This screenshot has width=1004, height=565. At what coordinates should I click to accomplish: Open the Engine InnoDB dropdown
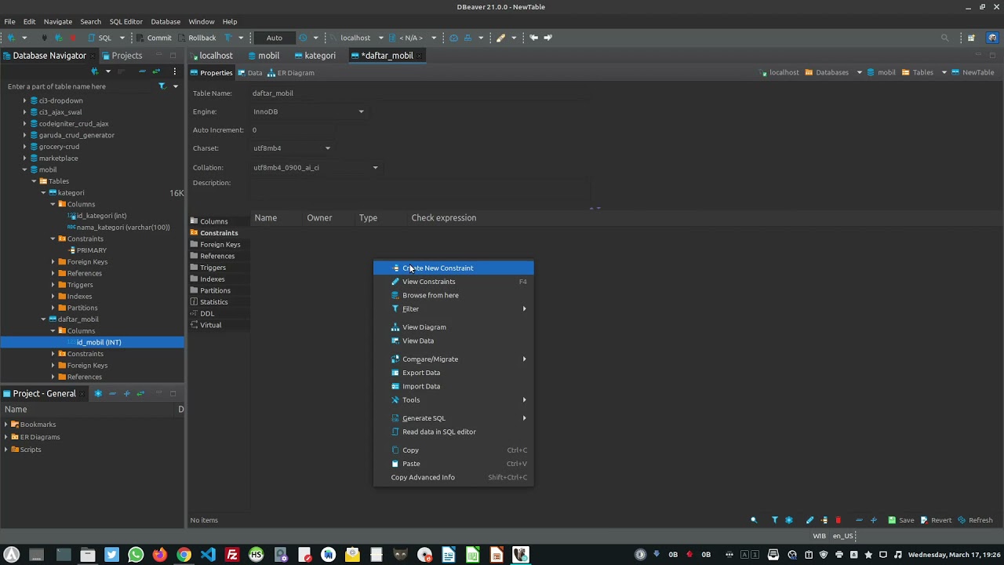308,111
